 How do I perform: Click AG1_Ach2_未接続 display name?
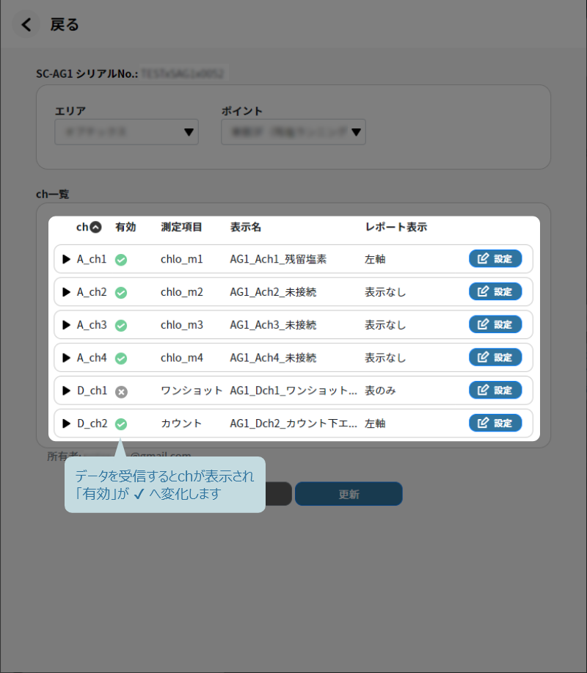tap(273, 292)
